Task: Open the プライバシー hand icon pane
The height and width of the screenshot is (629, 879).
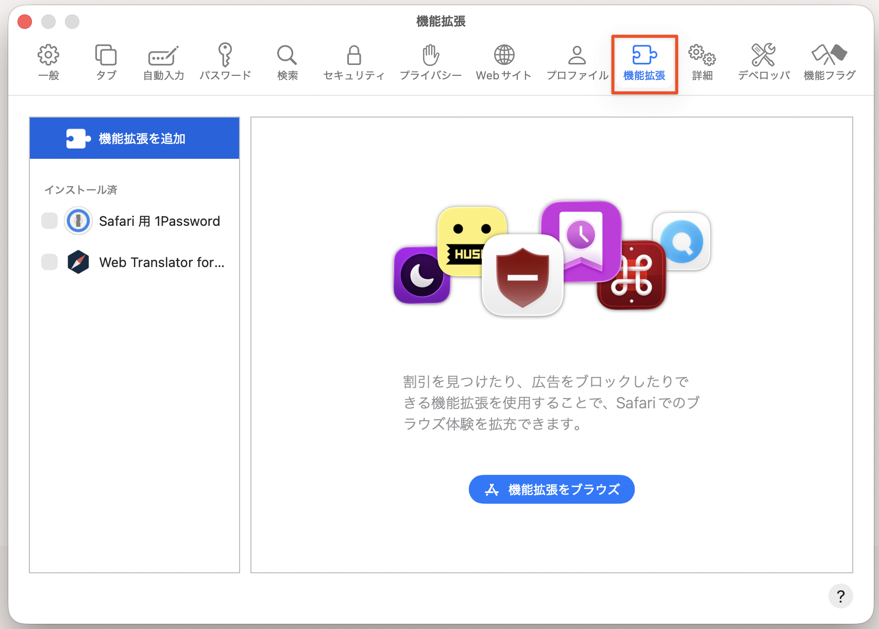Action: [x=431, y=62]
